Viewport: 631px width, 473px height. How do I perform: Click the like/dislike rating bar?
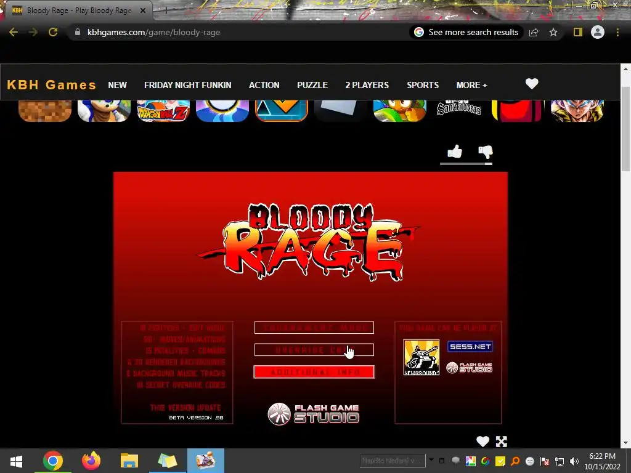[x=466, y=164]
